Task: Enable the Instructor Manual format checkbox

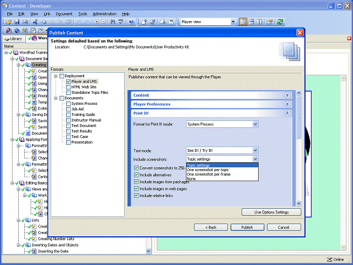Action: pos(68,120)
